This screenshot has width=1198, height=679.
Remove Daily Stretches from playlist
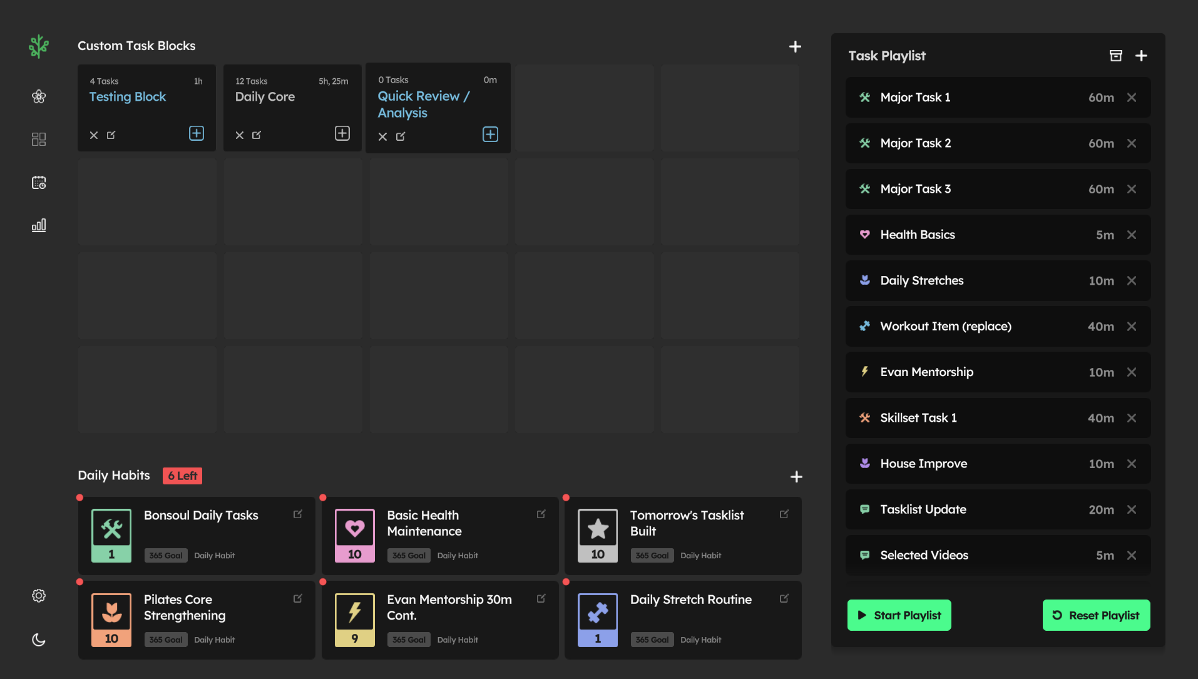tap(1132, 281)
